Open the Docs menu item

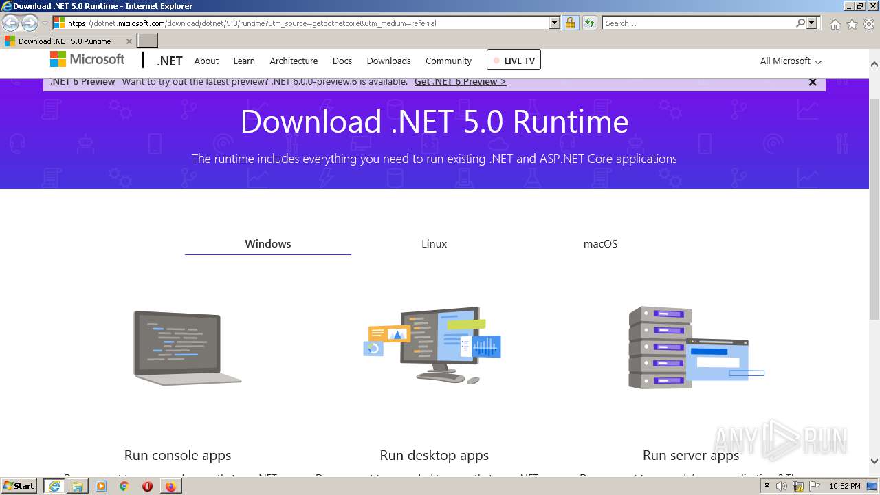pyautogui.click(x=342, y=60)
